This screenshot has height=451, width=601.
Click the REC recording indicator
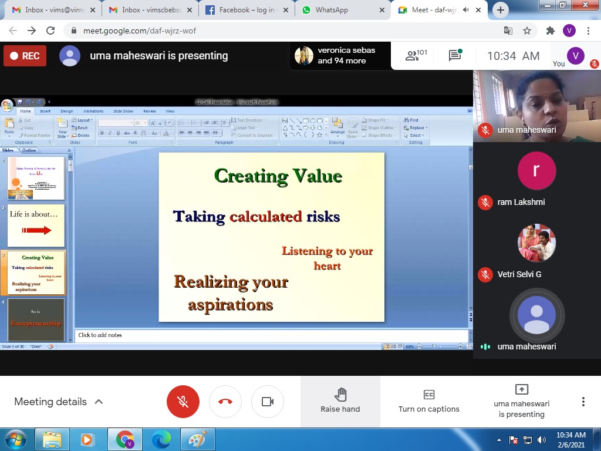click(25, 56)
